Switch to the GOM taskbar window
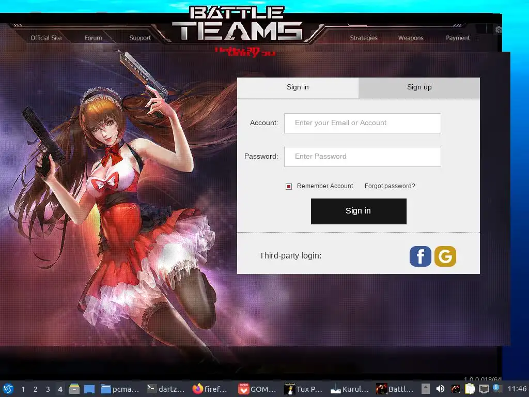 coord(257,389)
